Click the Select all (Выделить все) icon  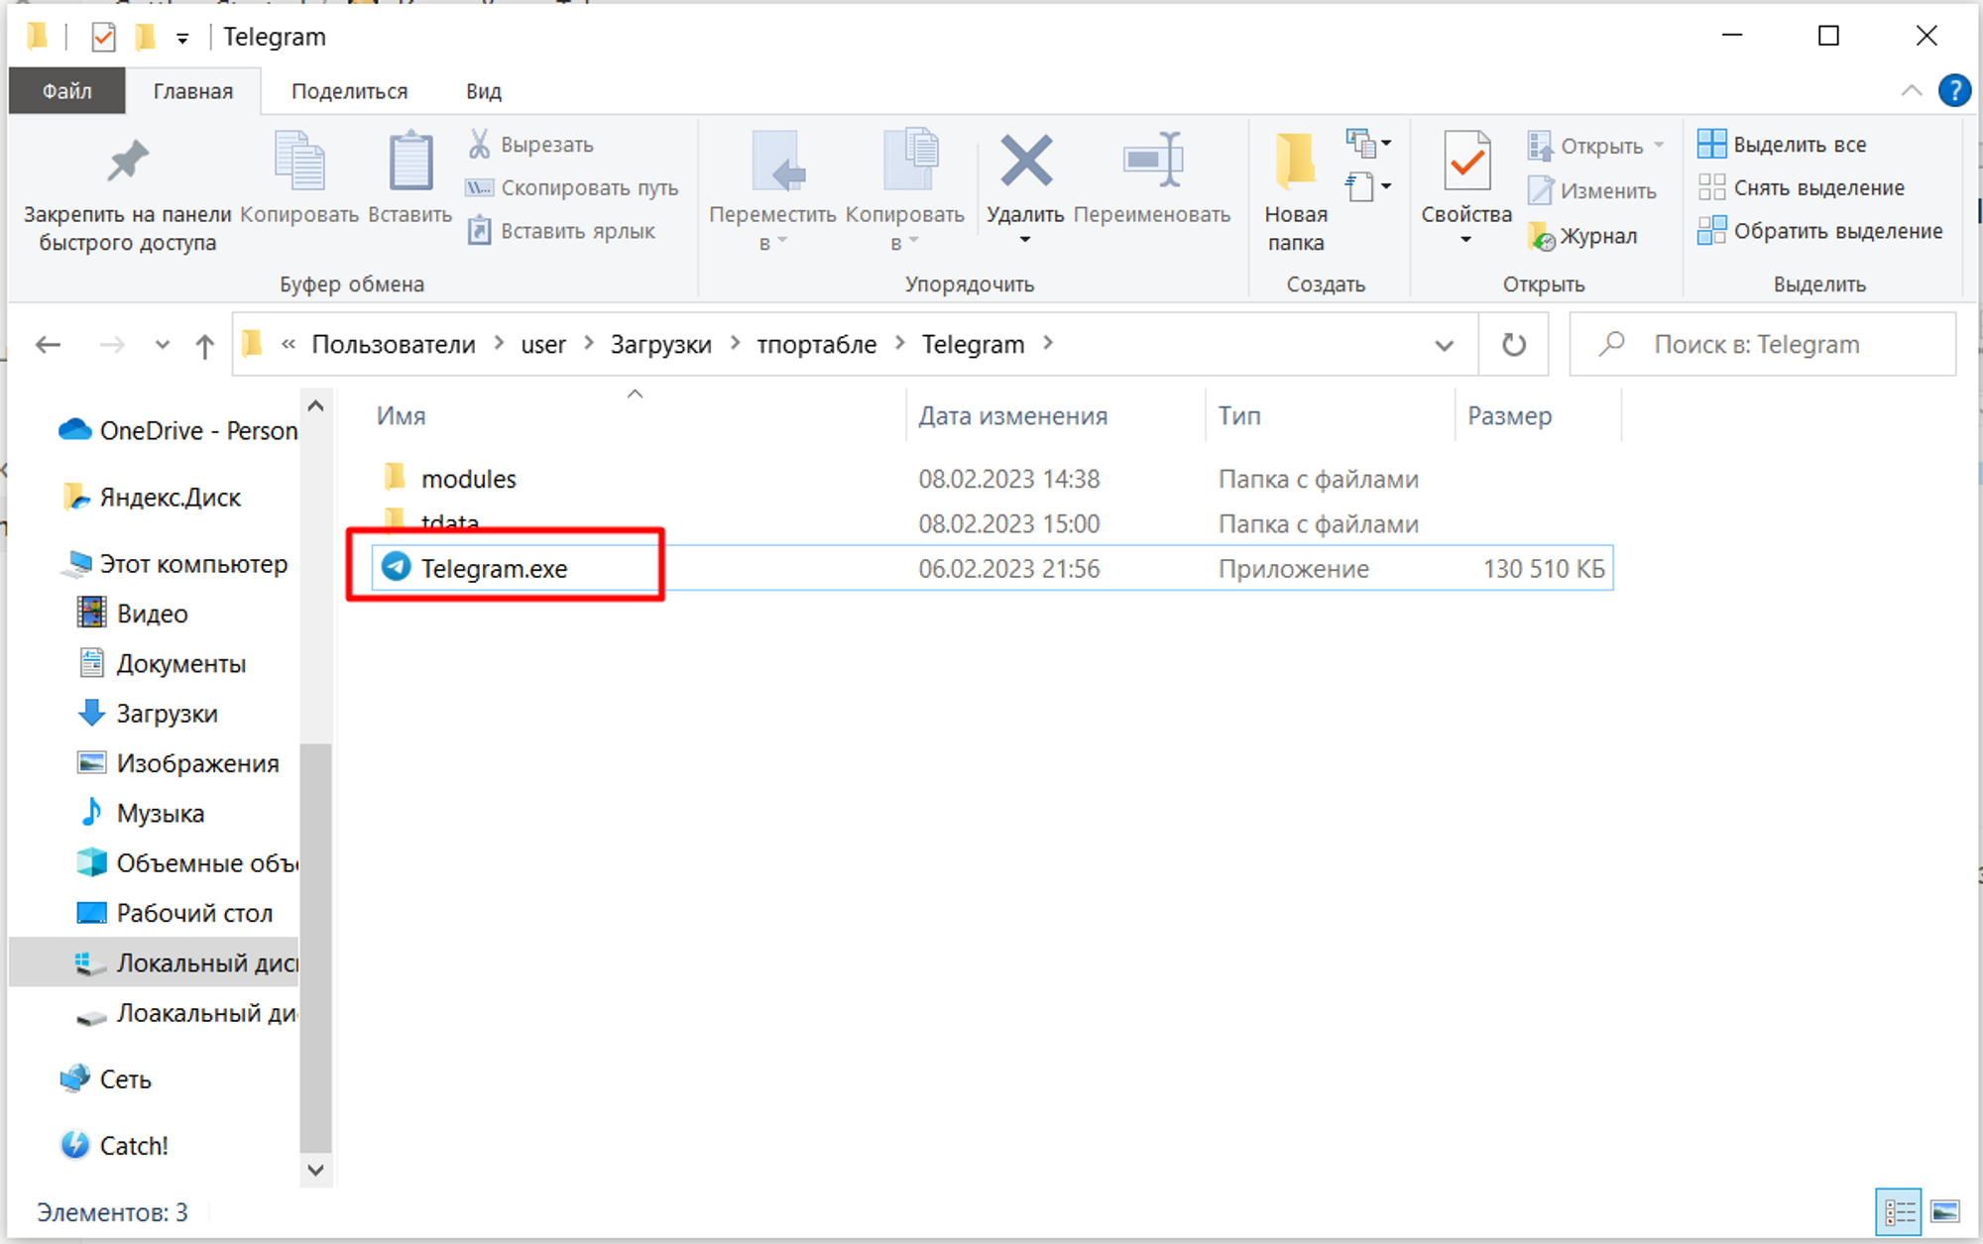pyautogui.click(x=1712, y=145)
